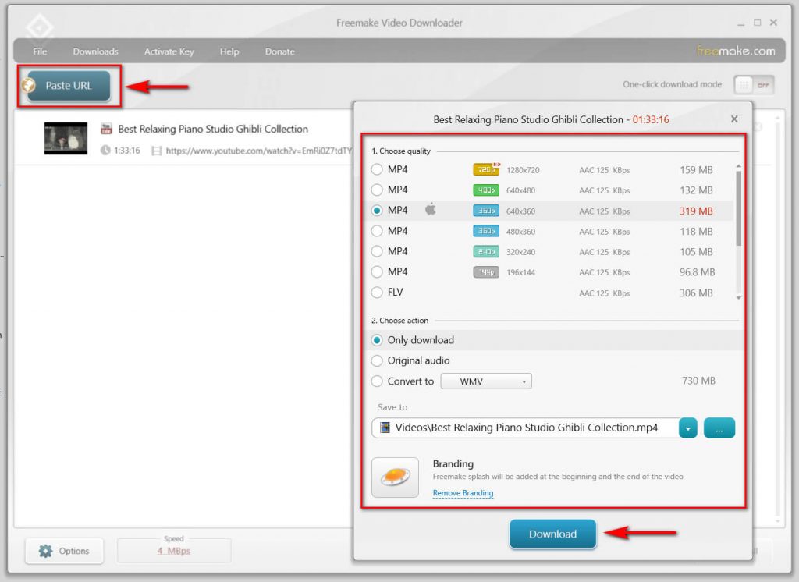
Task: Toggle the One-click download mode switch
Action: 755,84
